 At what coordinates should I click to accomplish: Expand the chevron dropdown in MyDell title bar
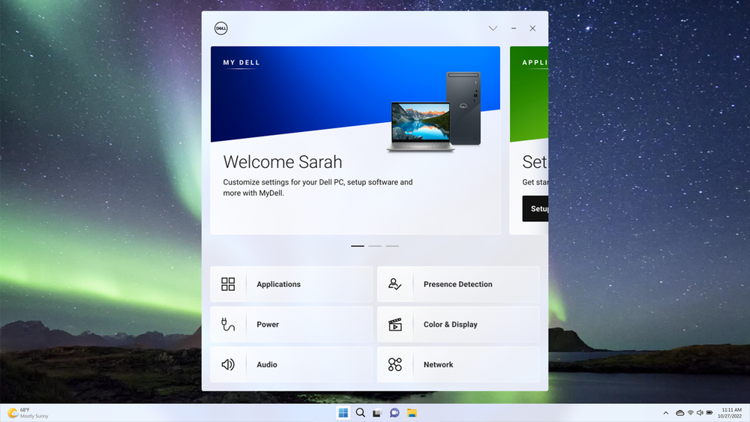point(493,28)
